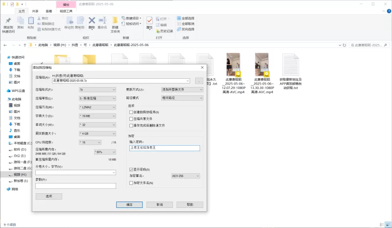392x228 pixels.
Task: Open 压缩方法 dropdown showing LZMA2
Action: point(98,107)
